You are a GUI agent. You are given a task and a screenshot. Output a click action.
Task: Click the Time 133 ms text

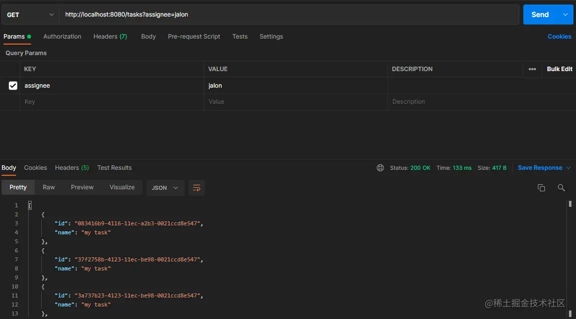click(454, 168)
